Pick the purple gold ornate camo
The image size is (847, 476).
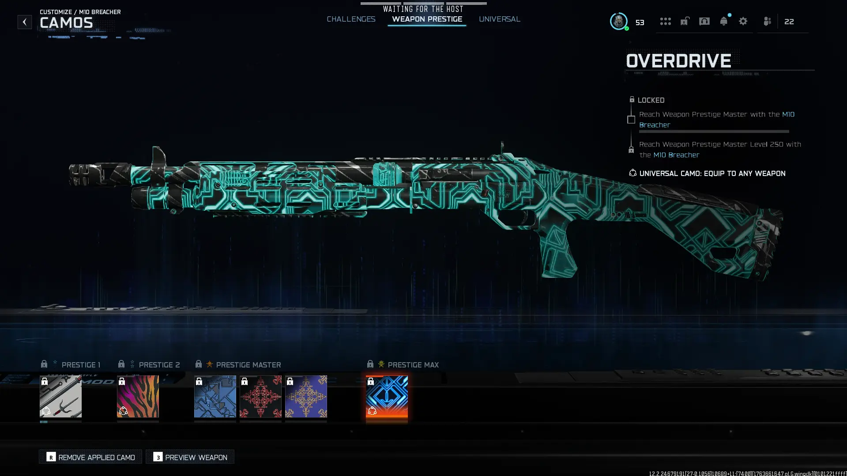coord(306,396)
